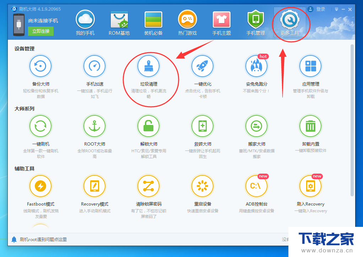
Task: Click the notification bell icon
Action: pos(14,239)
